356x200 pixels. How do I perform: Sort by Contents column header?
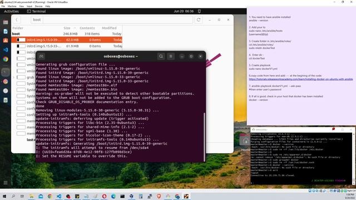[x=87, y=28]
